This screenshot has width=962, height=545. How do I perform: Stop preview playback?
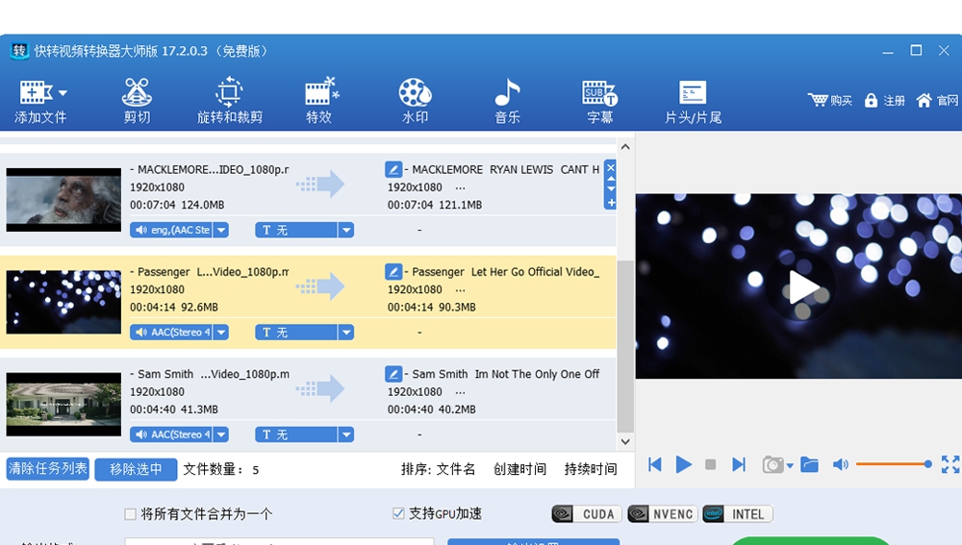[x=711, y=464]
